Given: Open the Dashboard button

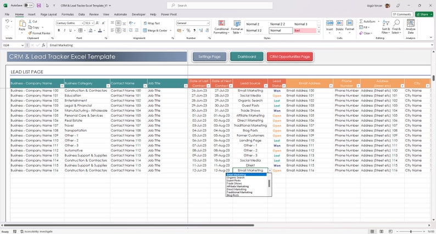Looking at the screenshot, I should [x=247, y=56].
